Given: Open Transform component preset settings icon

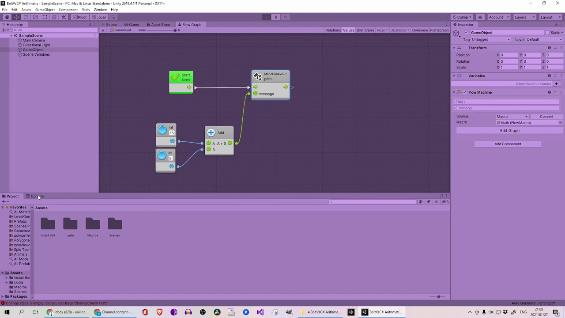Looking at the screenshot, I should coord(555,48).
